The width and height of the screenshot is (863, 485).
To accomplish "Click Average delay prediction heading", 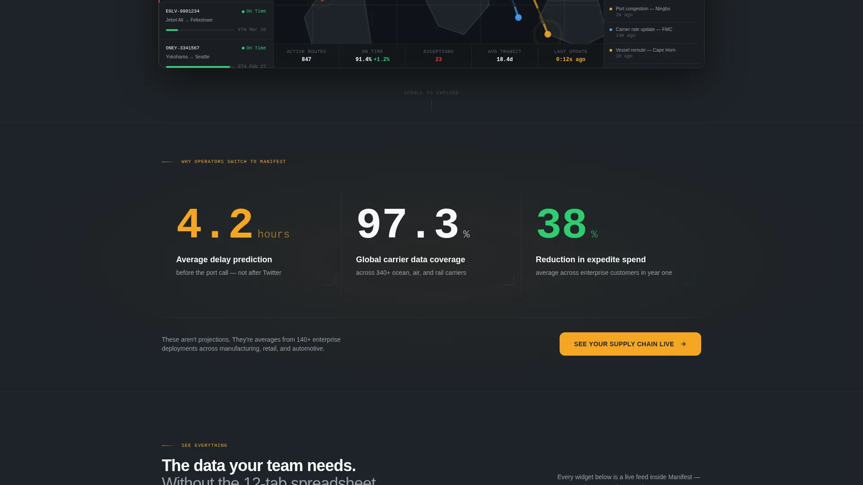I will (224, 260).
